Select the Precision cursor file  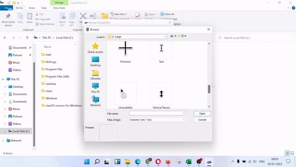tap(125, 51)
